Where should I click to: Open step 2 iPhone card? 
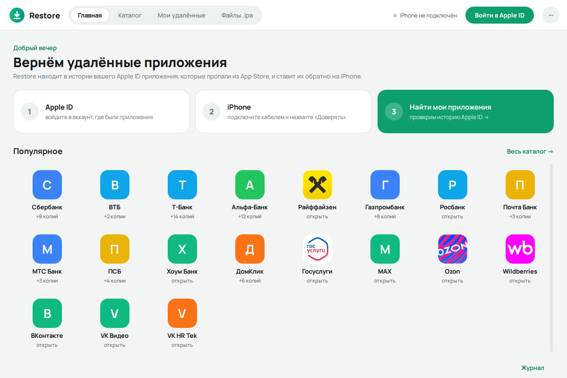(283, 112)
